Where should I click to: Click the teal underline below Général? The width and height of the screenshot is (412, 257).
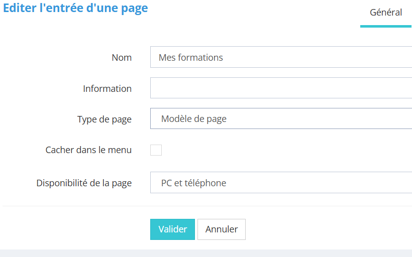tap(386, 26)
